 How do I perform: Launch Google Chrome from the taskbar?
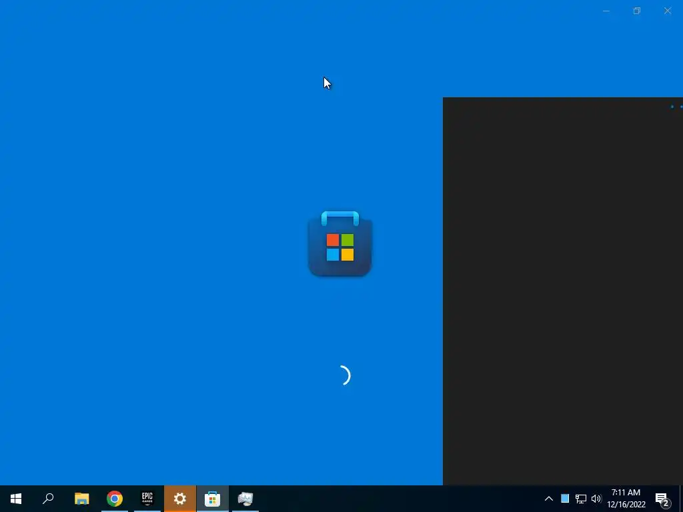(115, 499)
